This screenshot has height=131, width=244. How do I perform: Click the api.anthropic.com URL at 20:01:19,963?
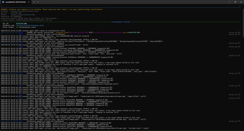[x=66, y=40]
